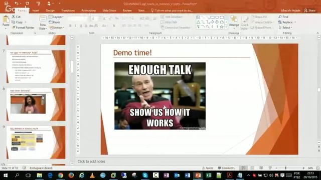Viewport: 321px width, 180px height.
Task: Open OneNote from the taskbar
Action: point(166,175)
